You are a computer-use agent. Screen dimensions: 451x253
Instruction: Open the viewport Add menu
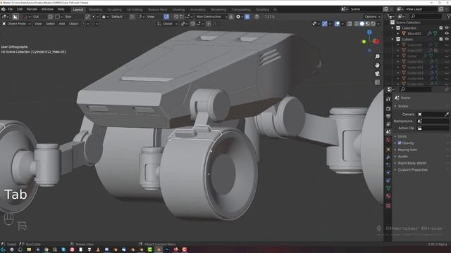[62, 24]
